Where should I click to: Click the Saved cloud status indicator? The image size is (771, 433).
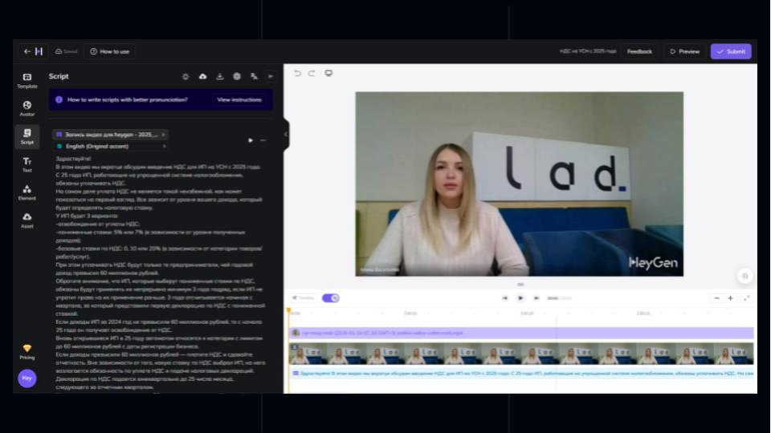click(67, 51)
